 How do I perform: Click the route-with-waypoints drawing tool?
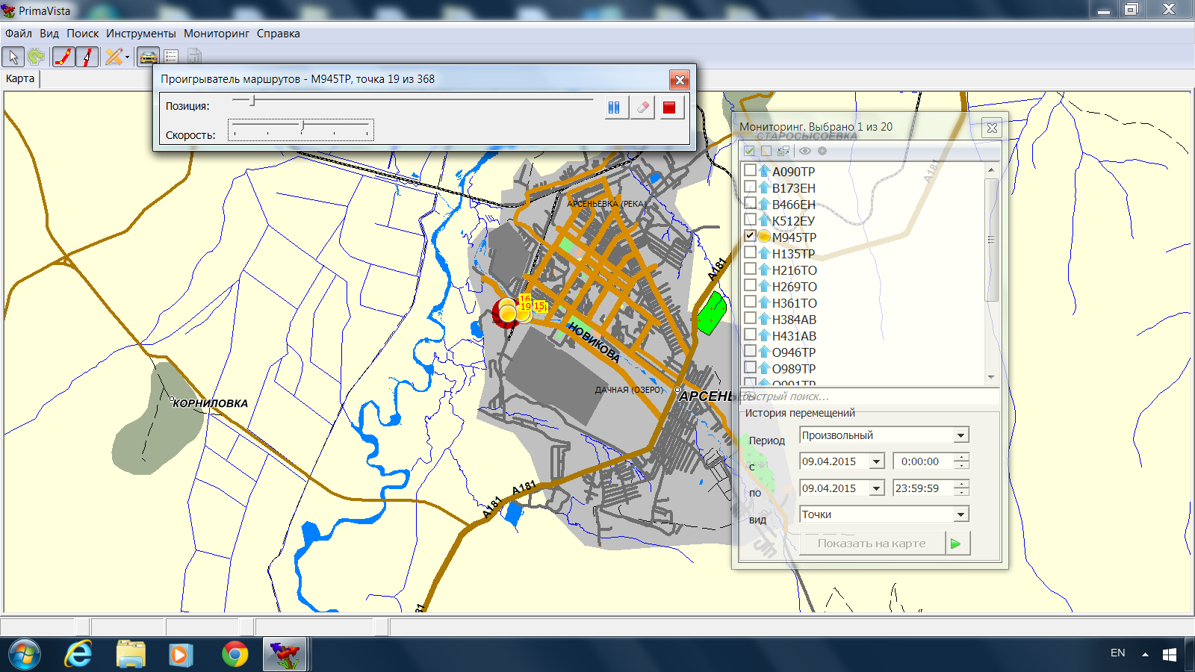pos(64,57)
